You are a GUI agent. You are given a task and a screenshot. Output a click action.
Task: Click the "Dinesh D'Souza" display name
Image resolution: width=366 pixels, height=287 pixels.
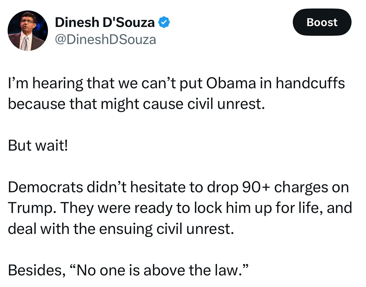click(x=105, y=22)
